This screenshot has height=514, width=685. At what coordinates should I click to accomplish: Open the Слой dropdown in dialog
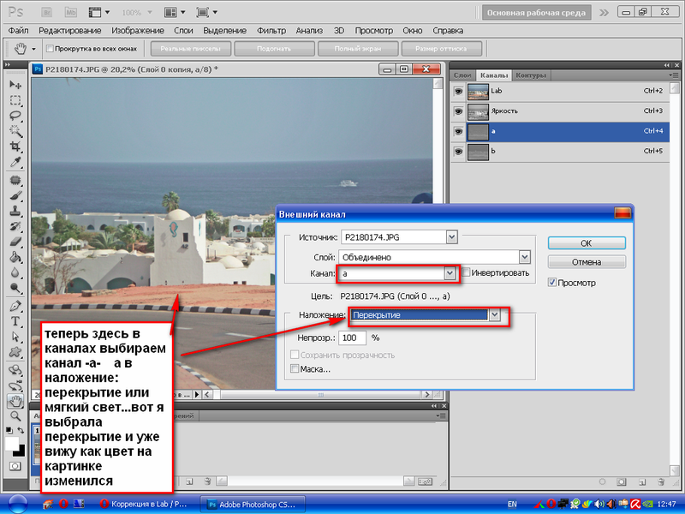click(525, 257)
